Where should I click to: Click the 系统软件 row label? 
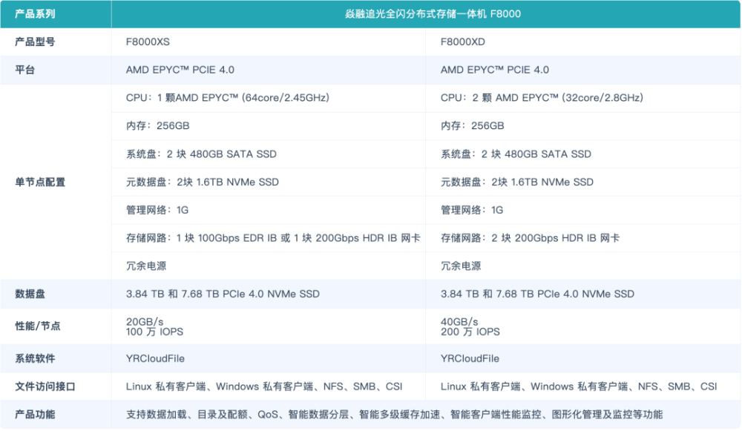(35, 358)
